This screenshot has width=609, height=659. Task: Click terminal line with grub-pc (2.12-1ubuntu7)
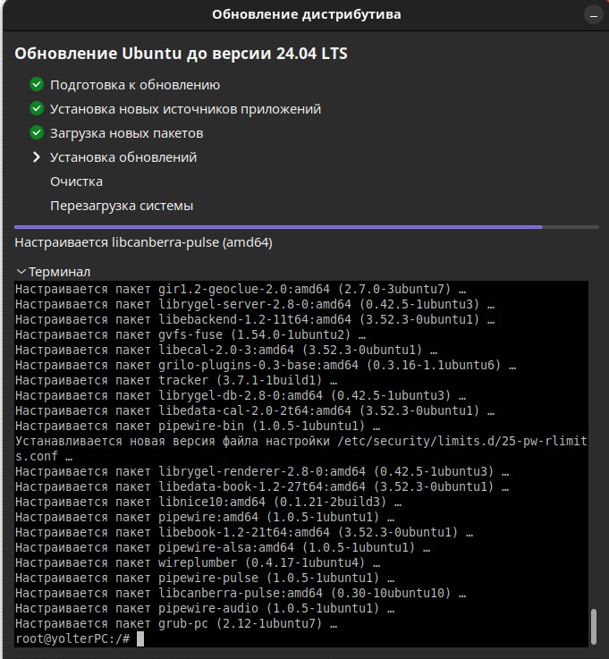(176, 623)
